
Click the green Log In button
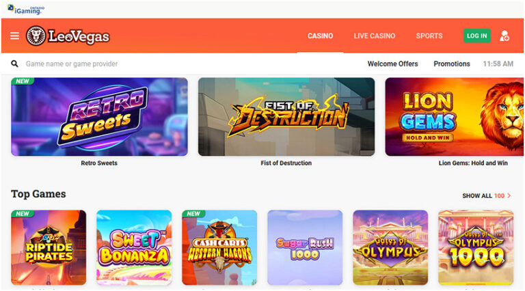click(x=476, y=36)
